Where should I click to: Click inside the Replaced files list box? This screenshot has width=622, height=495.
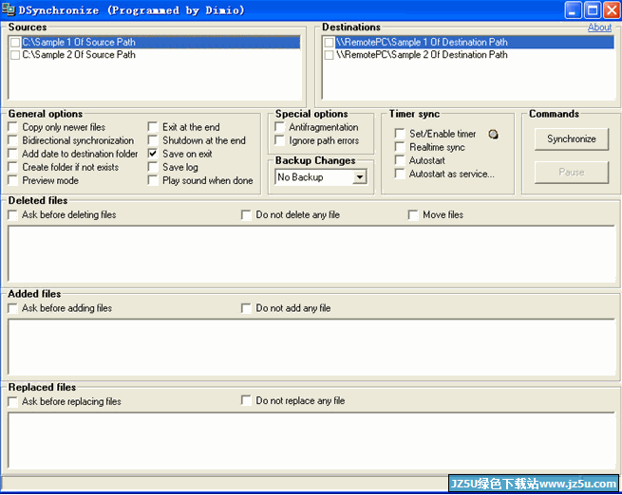pyautogui.click(x=311, y=440)
